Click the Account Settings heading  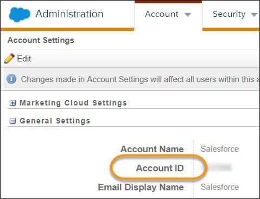41,40
